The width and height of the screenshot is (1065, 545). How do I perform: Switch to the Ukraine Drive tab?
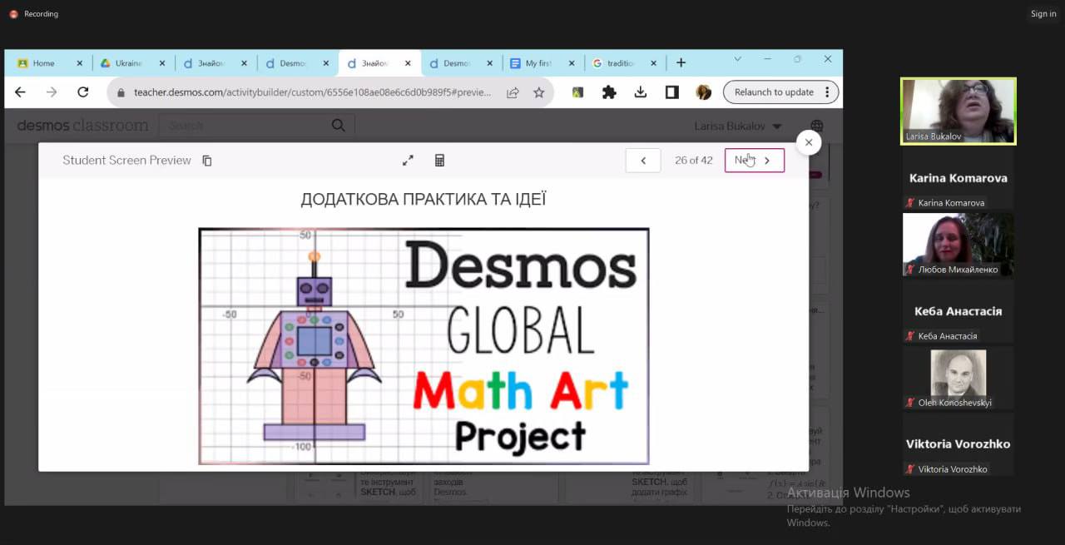point(131,63)
